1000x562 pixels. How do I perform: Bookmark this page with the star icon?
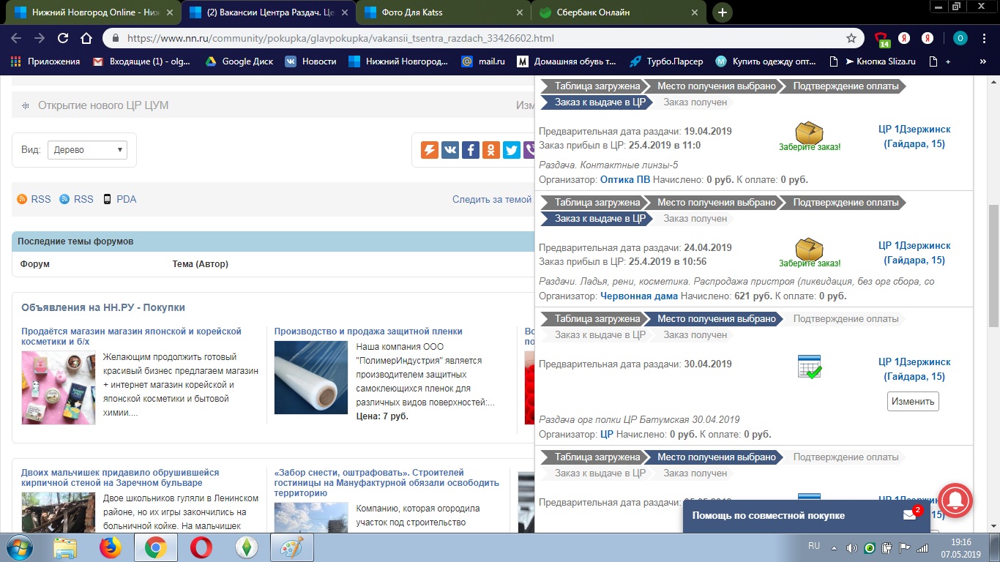pos(851,38)
